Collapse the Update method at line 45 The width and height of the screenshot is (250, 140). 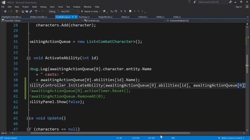(29, 118)
